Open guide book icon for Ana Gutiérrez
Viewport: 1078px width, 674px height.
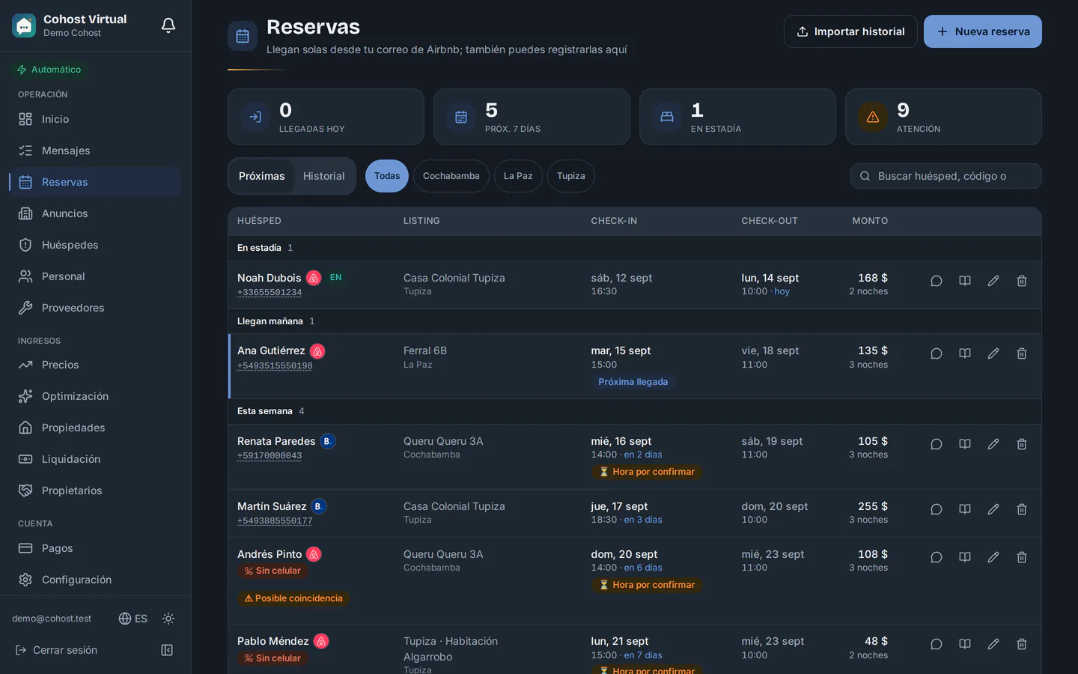tap(965, 353)
